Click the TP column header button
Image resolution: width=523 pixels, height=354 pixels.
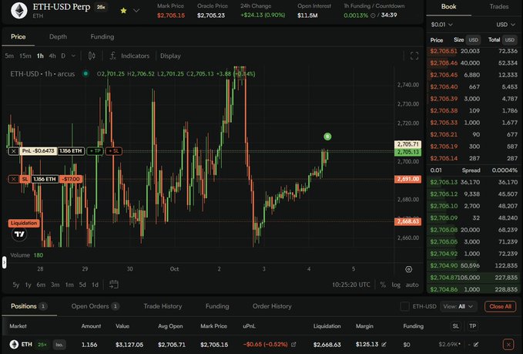[x=473, y=326]
